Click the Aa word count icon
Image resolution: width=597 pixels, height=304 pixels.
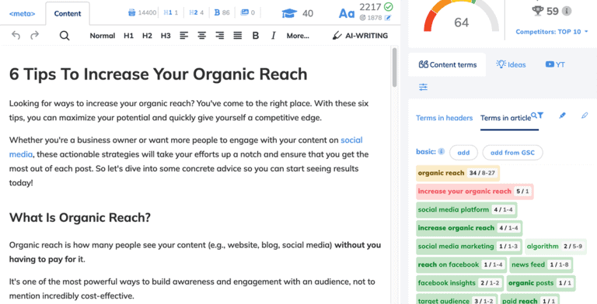pos(347,14)
